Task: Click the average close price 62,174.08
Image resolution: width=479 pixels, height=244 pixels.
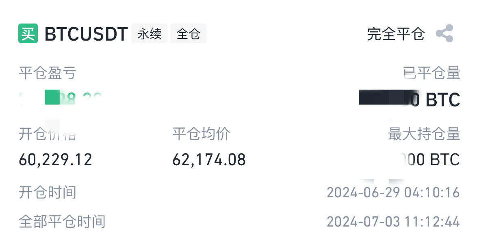Action: [x=209, y=160]
